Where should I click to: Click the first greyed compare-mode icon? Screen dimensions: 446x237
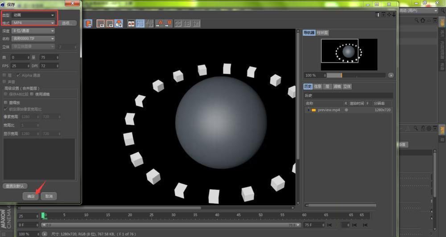click(x=178, y=23)
